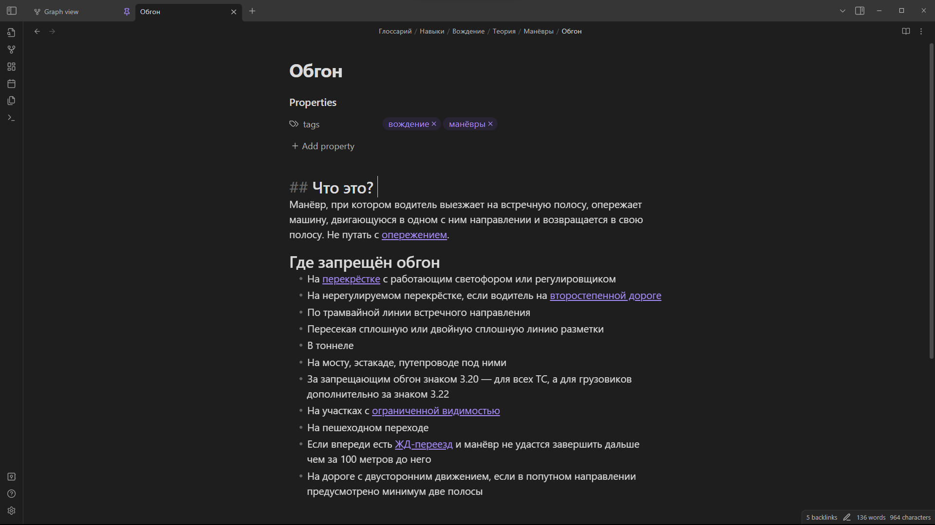Navigate forward with right arrow
935x525 pixels.
point(52,31)
